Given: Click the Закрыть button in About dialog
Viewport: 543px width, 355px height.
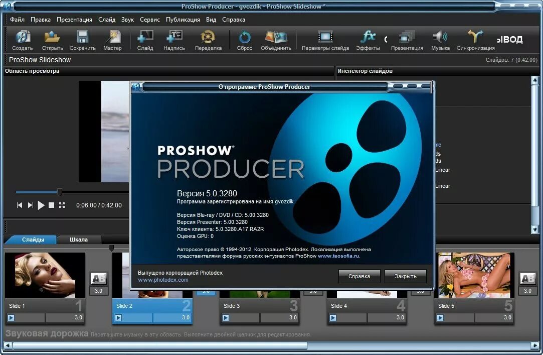Looking at the screenshot, I should click(405, 276).
